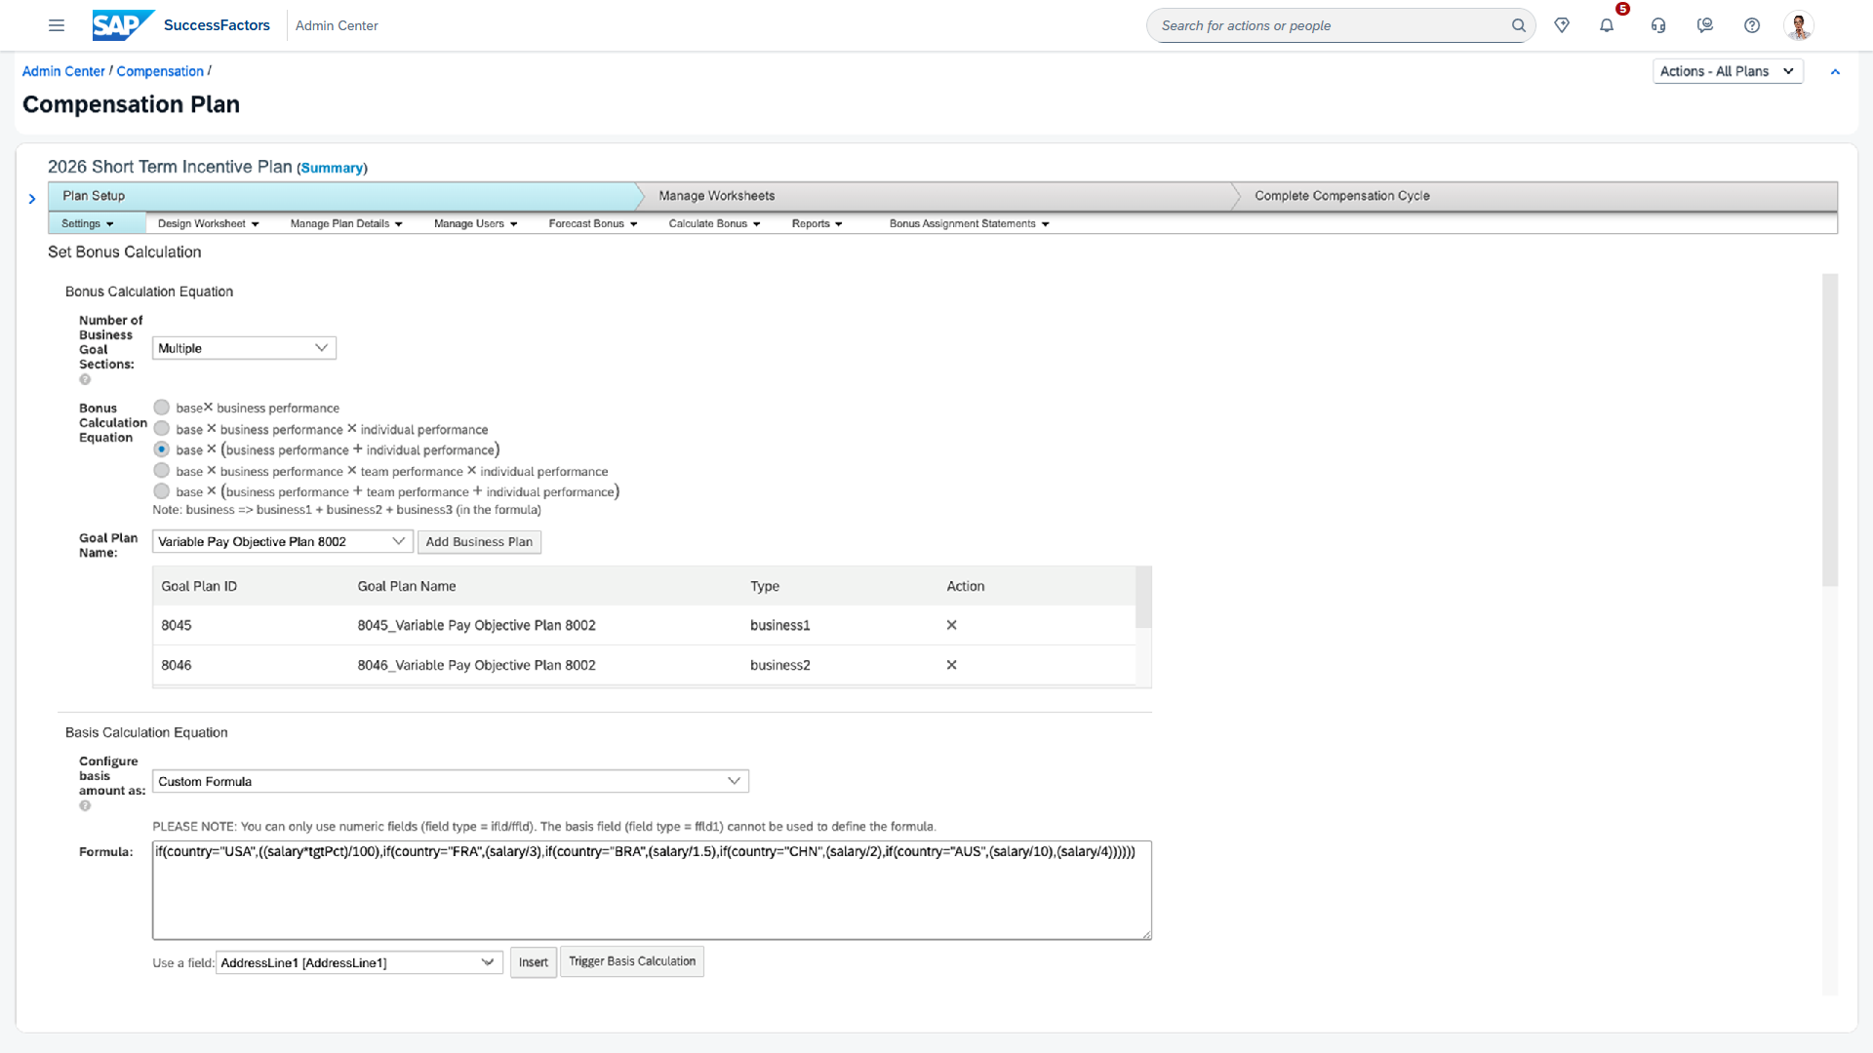Click the search magnifier icon
This screenshot has height=1053, width=1873.
tap(1519, 25)
